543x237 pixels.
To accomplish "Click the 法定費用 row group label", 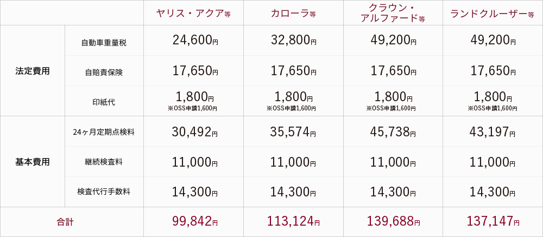I will point(33,71).
